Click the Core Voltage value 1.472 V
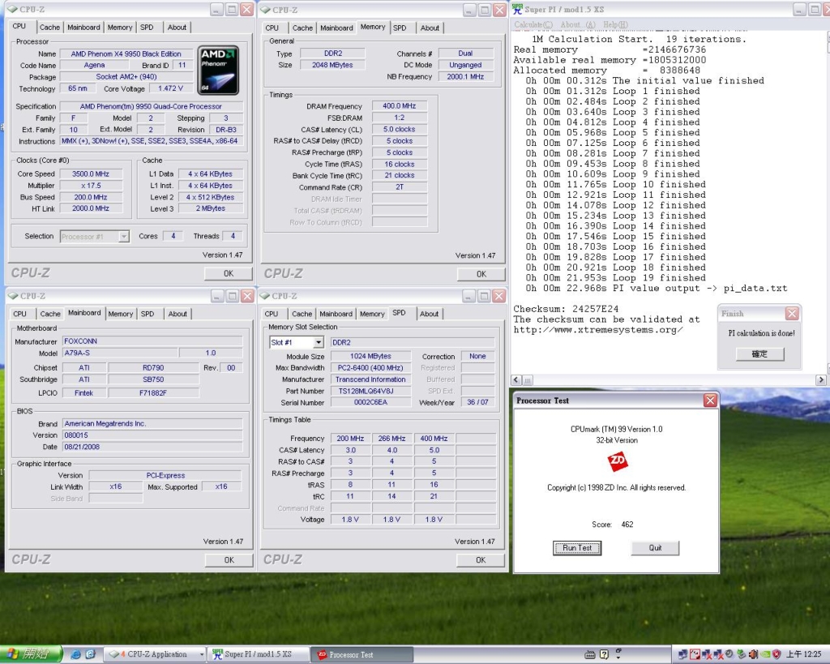Viewport: 830px width, 664px height. [170, 88]
